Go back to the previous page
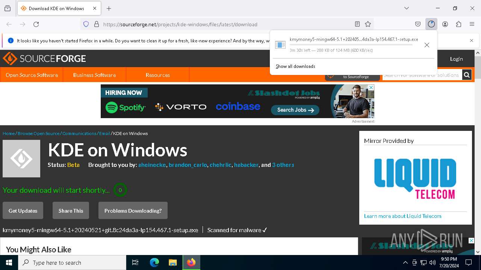The width and height of the screenshot is (481, 270). click(x=9, y=24)
